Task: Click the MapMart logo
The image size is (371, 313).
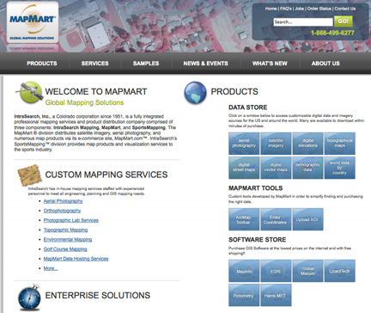Action: (33, 22)
